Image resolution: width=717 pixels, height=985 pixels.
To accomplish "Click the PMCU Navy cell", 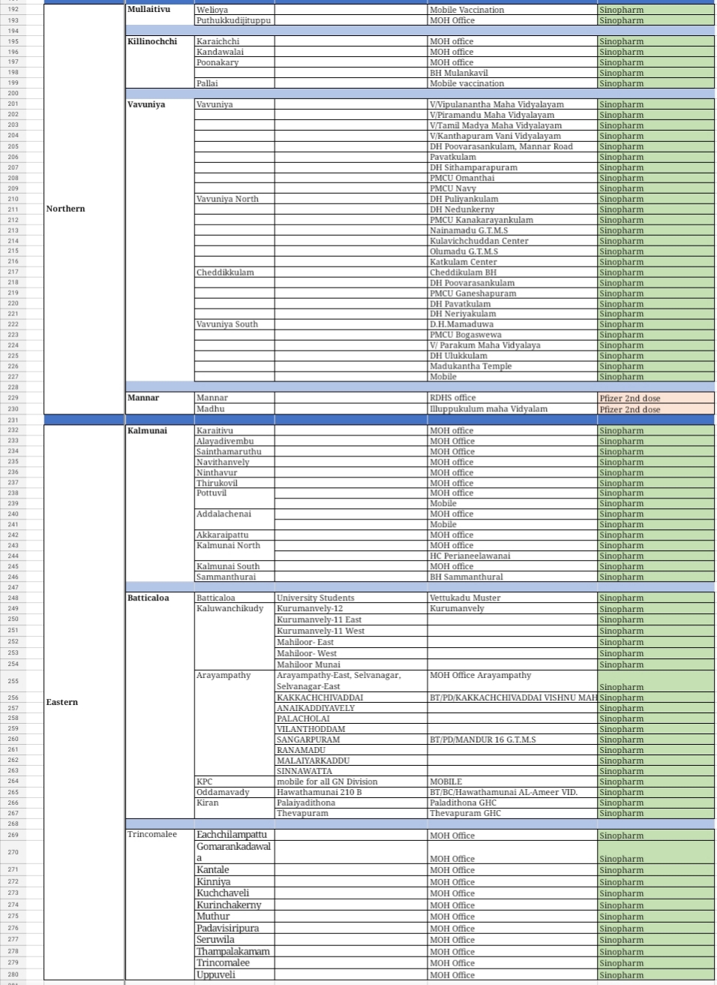I will (512, 188).
